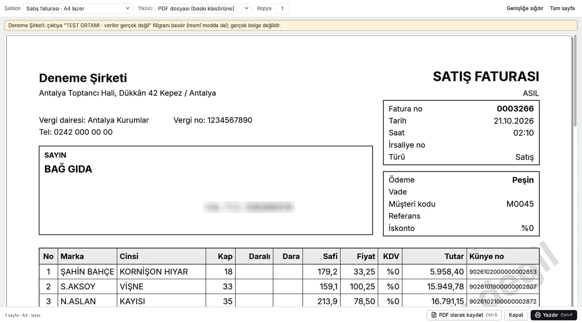Click the S.AKSOY brand cell
The image size is (582, 323).
point(87,287)
